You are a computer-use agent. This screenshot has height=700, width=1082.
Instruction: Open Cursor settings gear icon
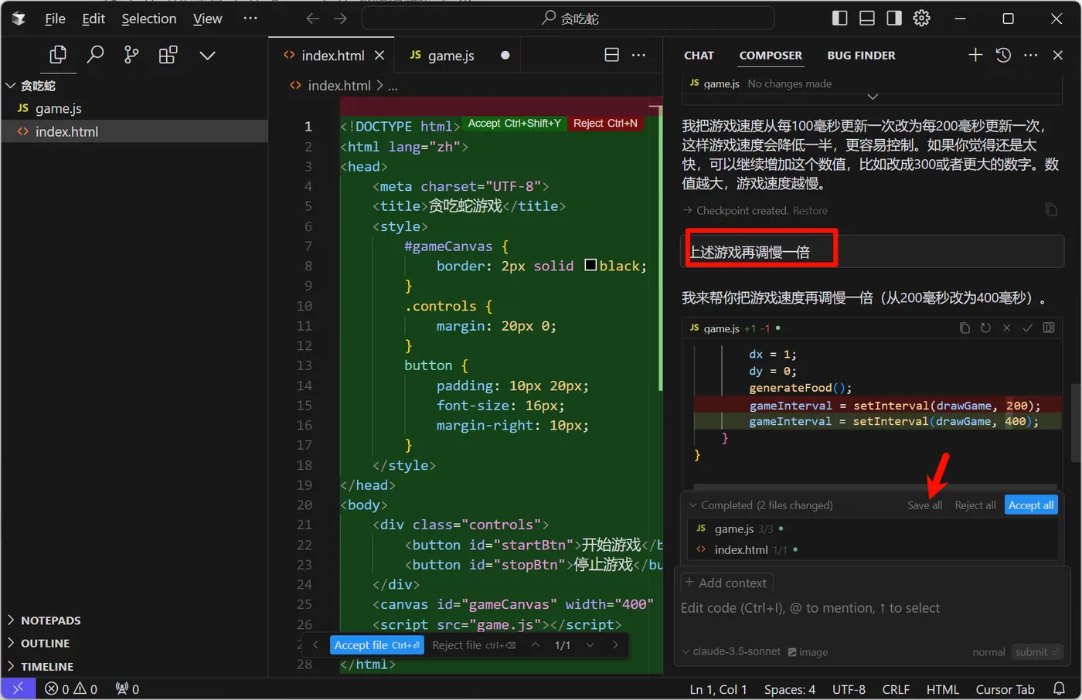(x=921, y=18)
